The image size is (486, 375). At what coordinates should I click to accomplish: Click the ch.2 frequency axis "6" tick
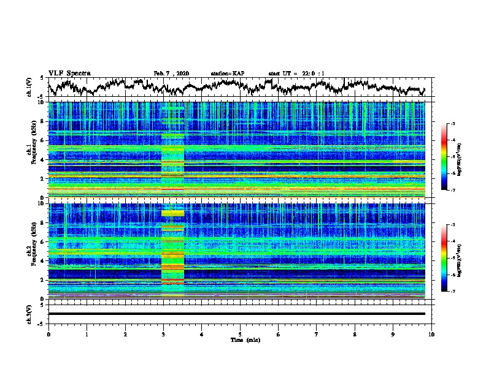(43, 242)
